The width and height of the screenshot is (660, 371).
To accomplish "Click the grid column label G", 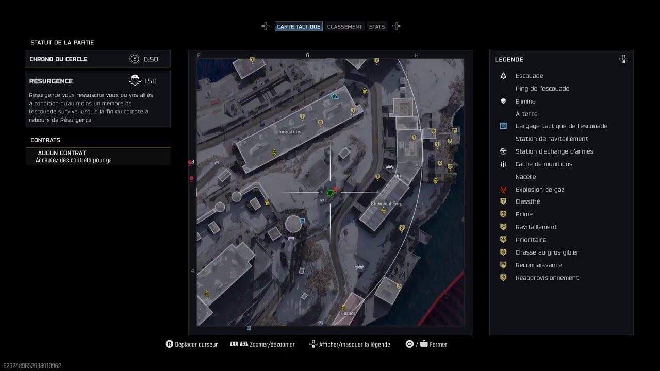I will 308,55.
